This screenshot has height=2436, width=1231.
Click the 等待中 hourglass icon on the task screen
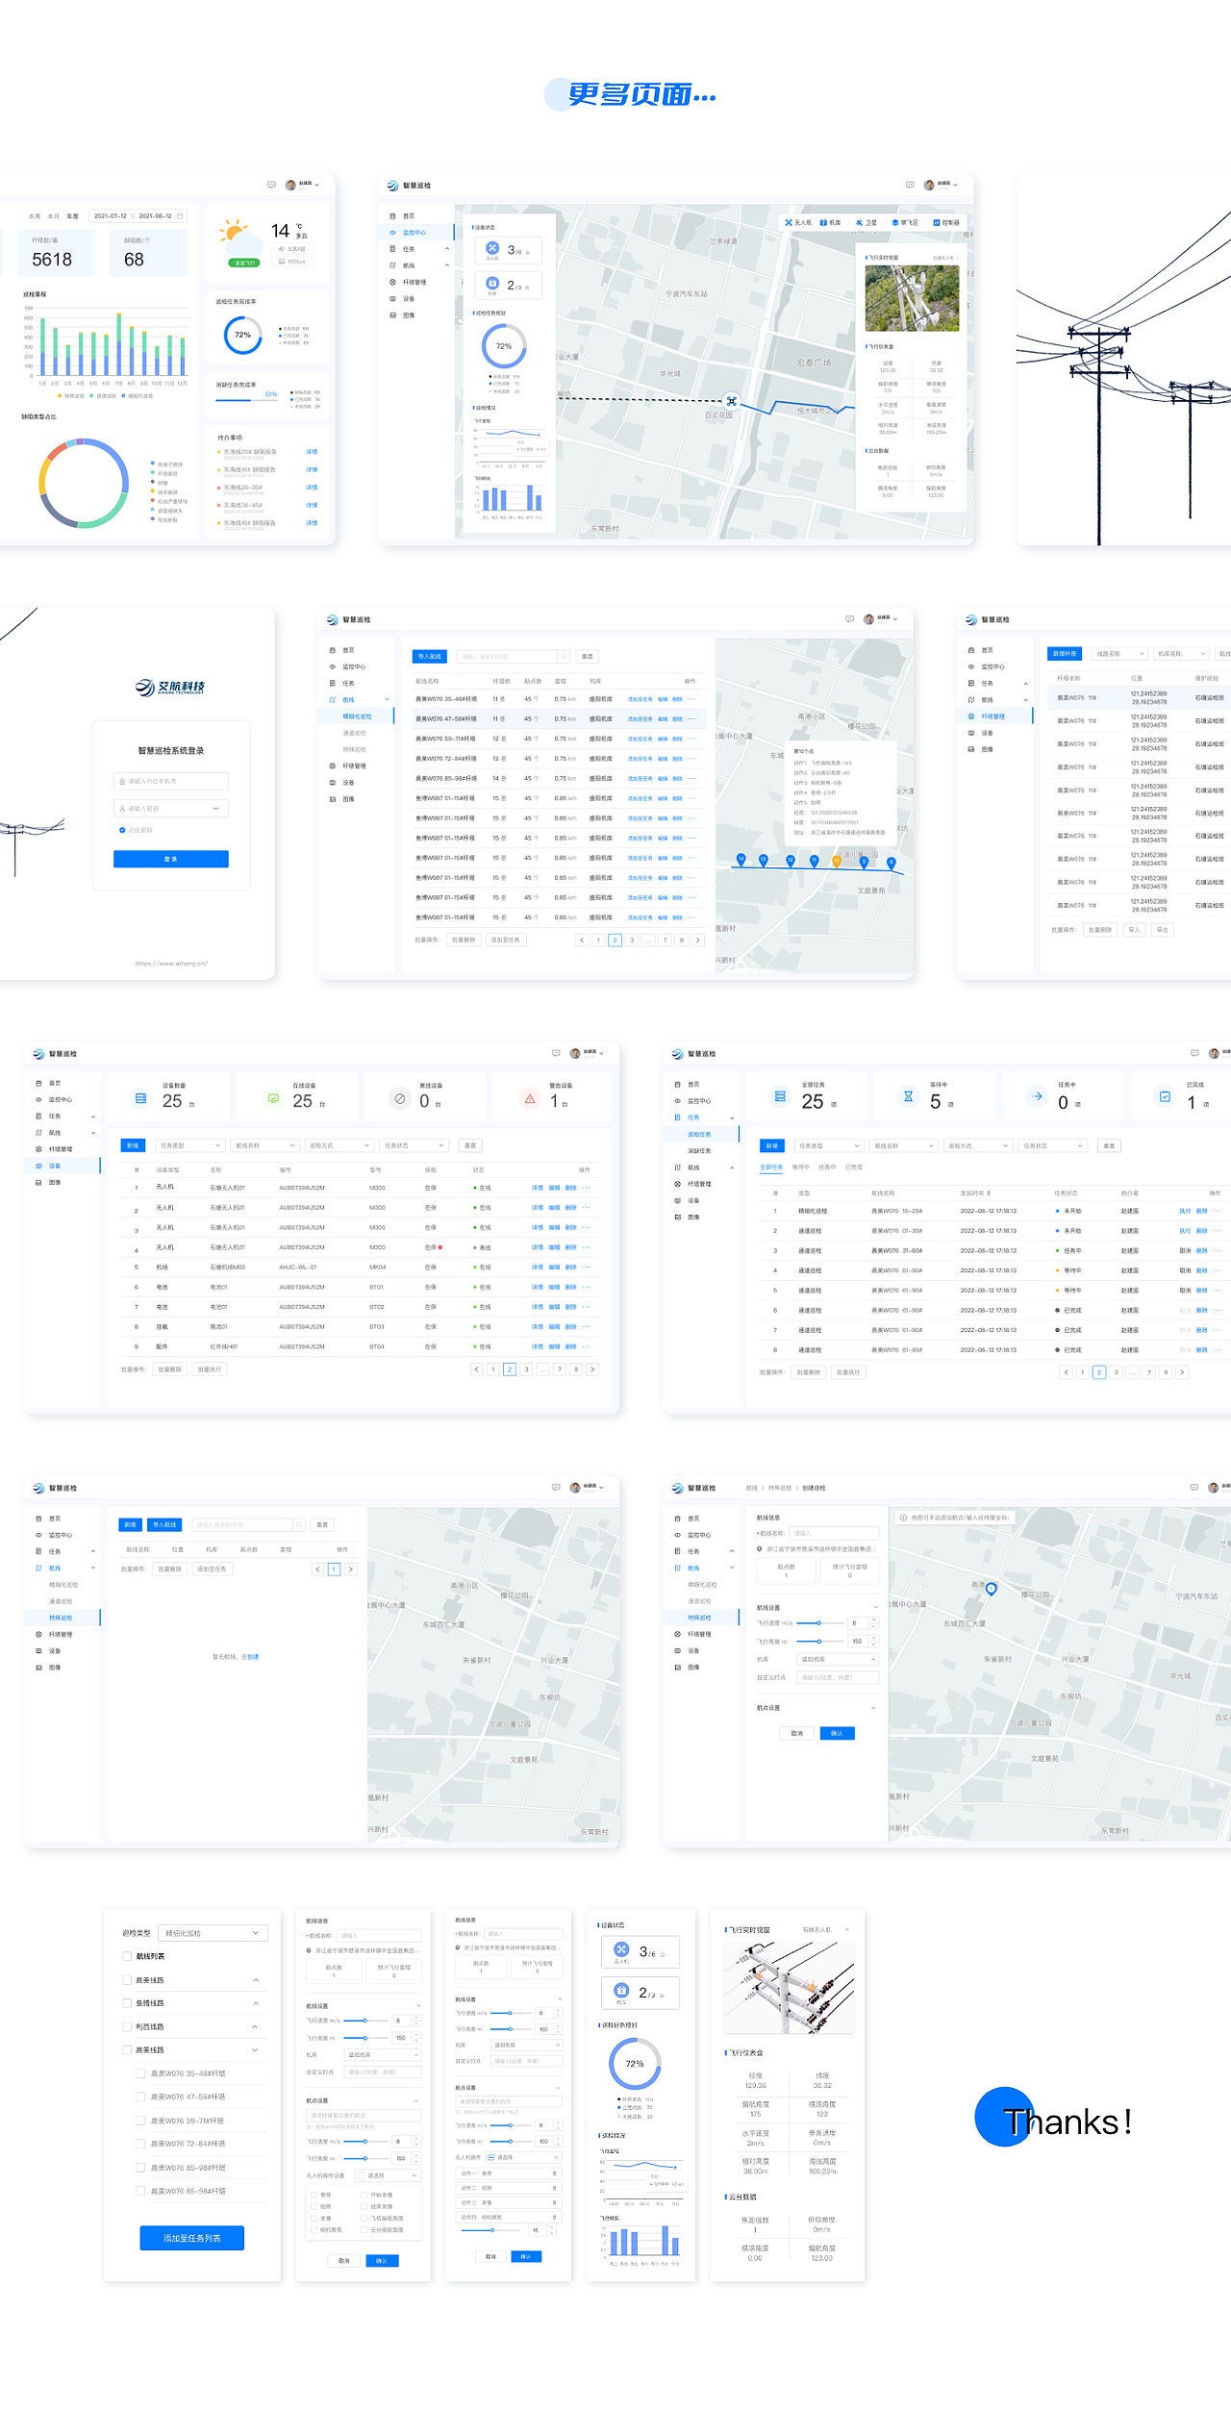(908, 1096)
